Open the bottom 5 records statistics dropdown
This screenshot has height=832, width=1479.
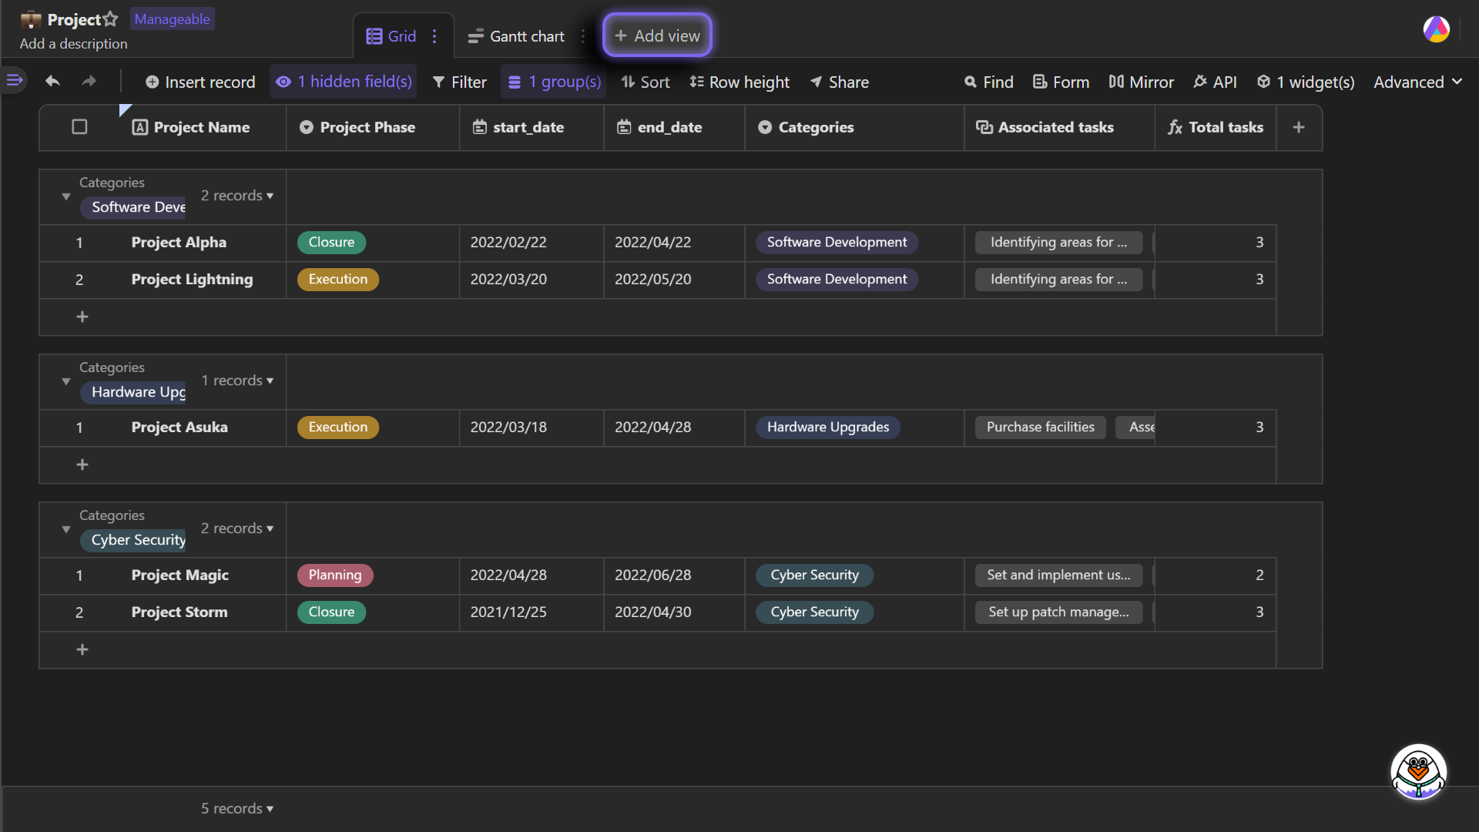tap(237, 808)
